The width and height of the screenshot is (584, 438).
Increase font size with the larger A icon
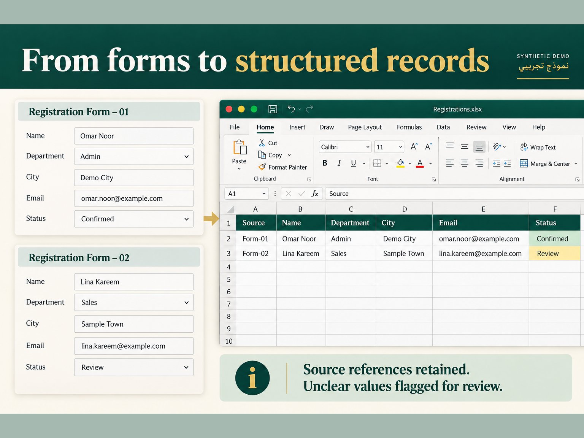[414, 147]
